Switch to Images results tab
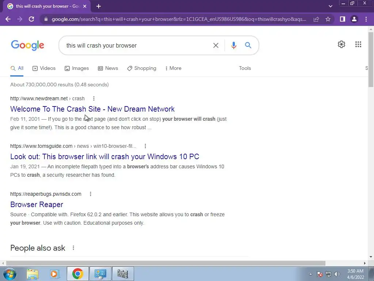The height and width of the screenshot is (281, 374). tap(77, 68)
